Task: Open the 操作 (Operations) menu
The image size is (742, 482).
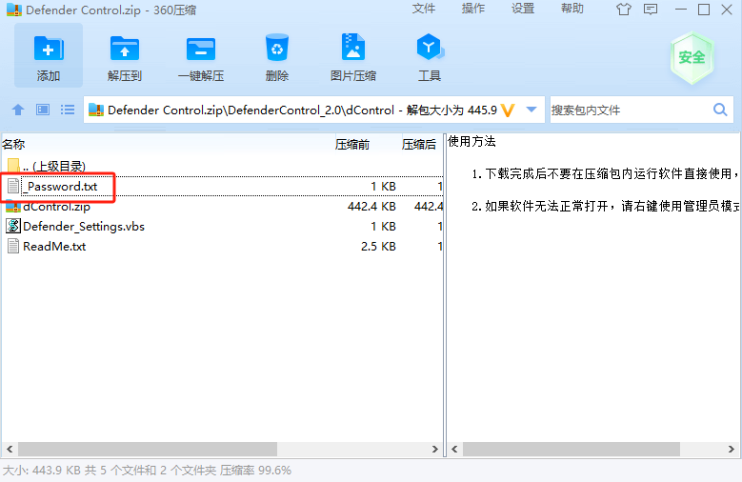Action: coord(473,9)
